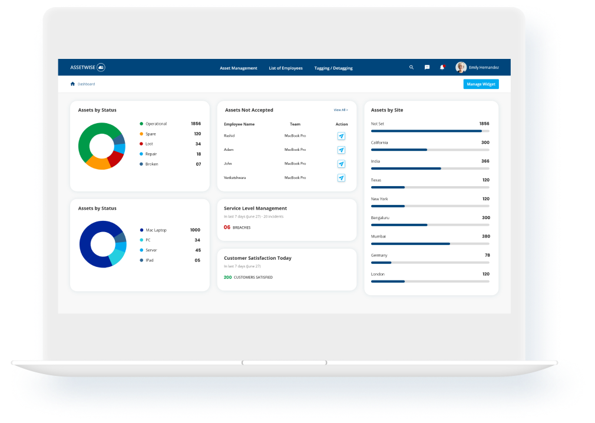Click the home icon in breadcrumb
Screen dimensions: 595x423
72,84
